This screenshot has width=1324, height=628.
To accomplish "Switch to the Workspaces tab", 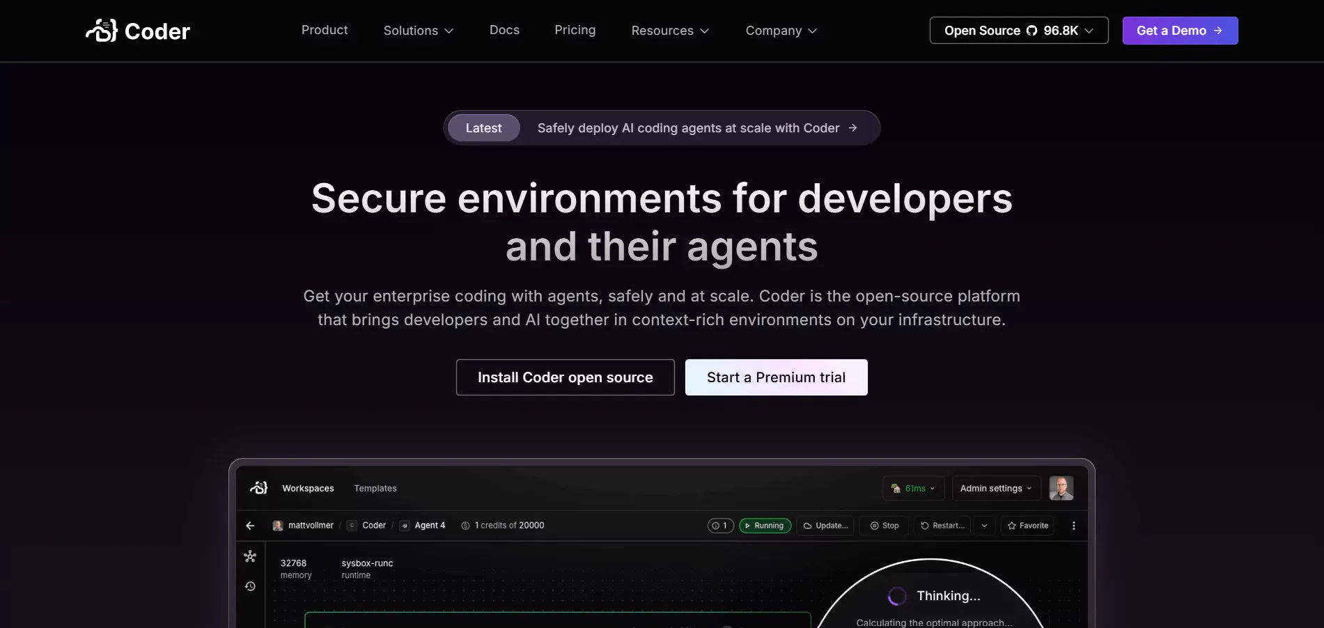I will pos(308,488).
